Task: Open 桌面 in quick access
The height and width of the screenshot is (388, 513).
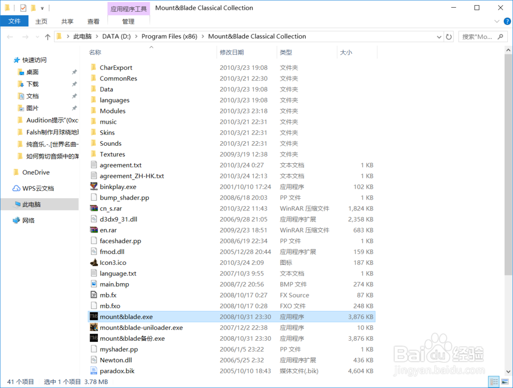Action: [x=32, y=72]
